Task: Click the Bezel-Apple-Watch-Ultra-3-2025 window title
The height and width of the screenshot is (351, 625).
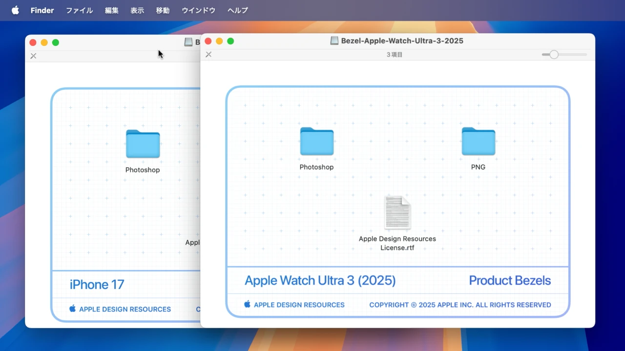Action: tap(402, 41)
